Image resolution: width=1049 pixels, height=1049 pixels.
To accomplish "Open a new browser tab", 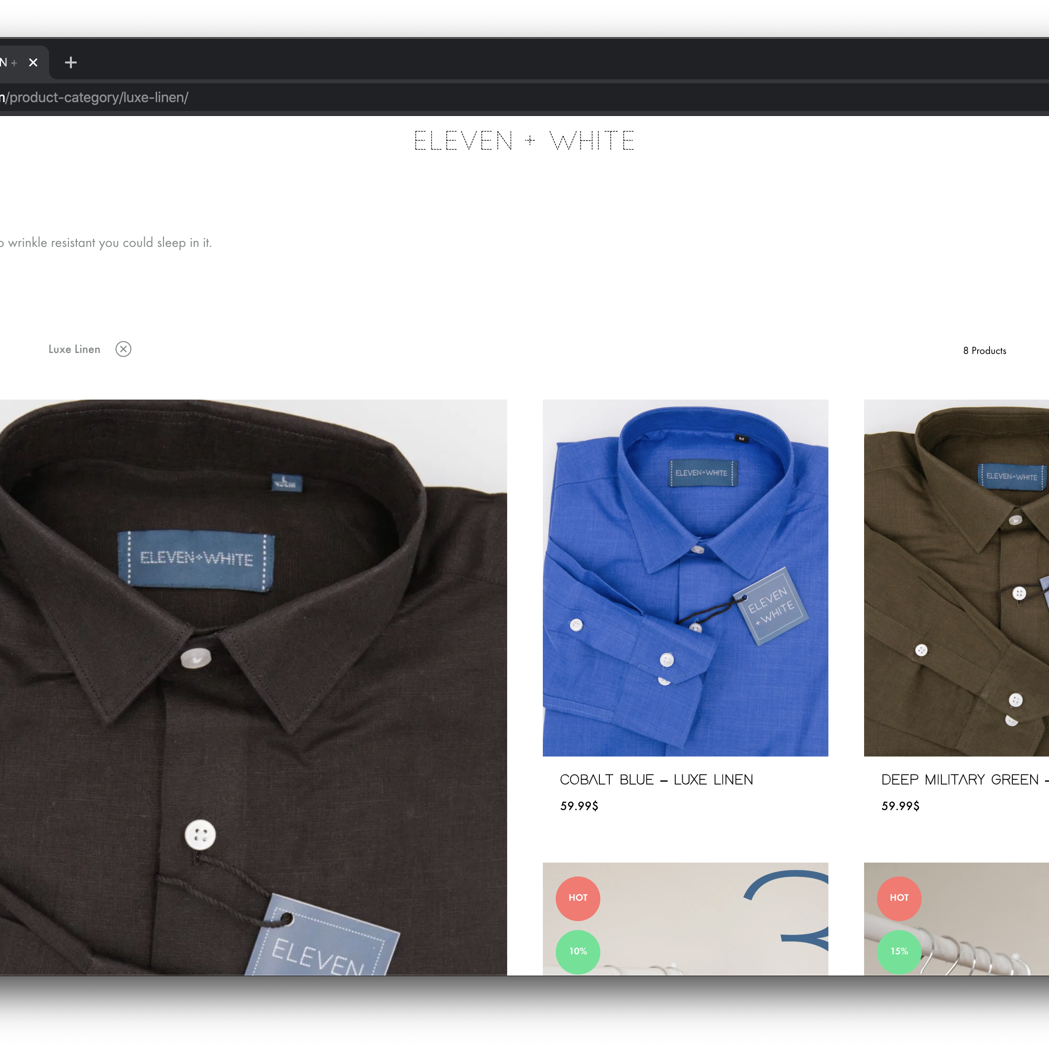I will [x=70, y=62].
